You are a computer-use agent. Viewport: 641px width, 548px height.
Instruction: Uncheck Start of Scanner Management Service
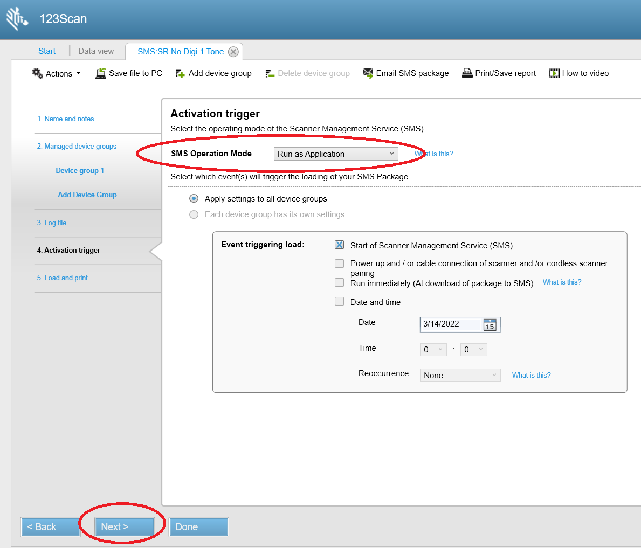339,244
